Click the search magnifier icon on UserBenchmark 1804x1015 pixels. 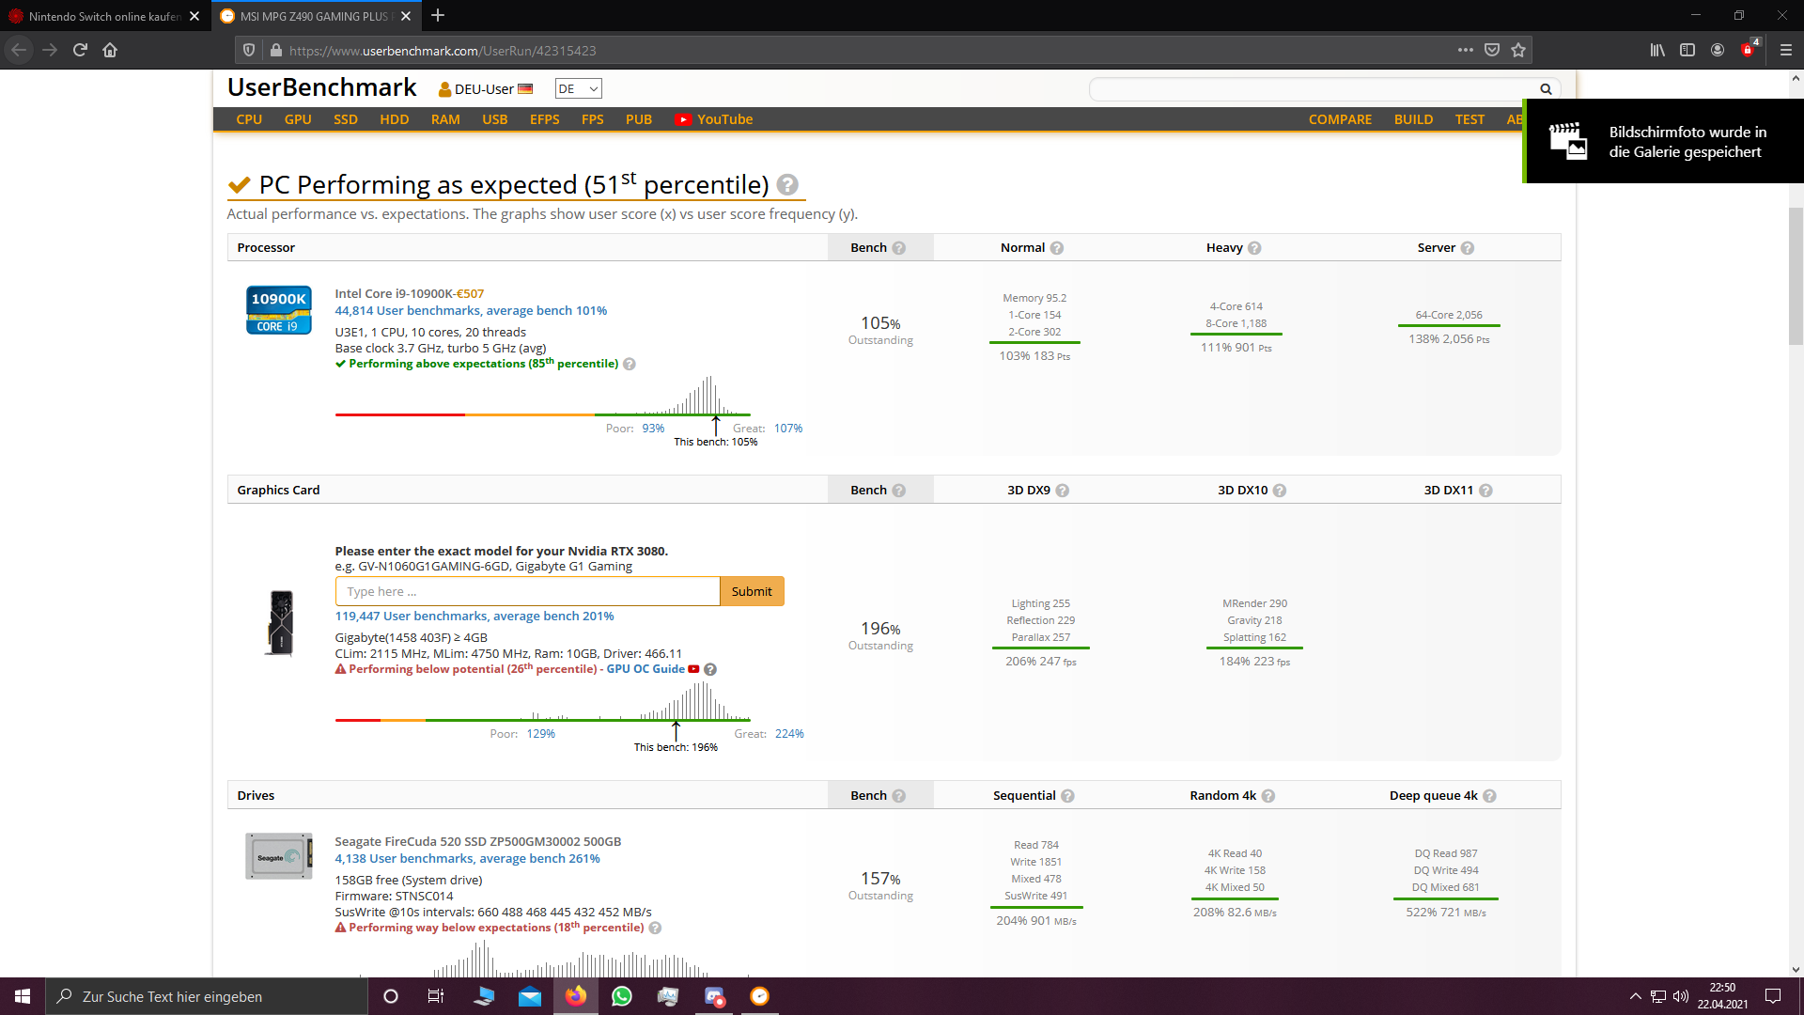(x=1546, y=89)
